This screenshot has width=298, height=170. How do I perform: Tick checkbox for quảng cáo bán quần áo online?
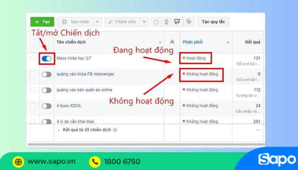(x=33, y=90)
